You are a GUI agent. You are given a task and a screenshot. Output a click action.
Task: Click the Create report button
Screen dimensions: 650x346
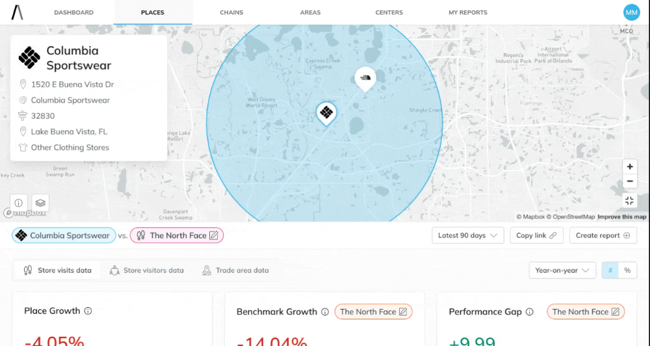(603, 236)
